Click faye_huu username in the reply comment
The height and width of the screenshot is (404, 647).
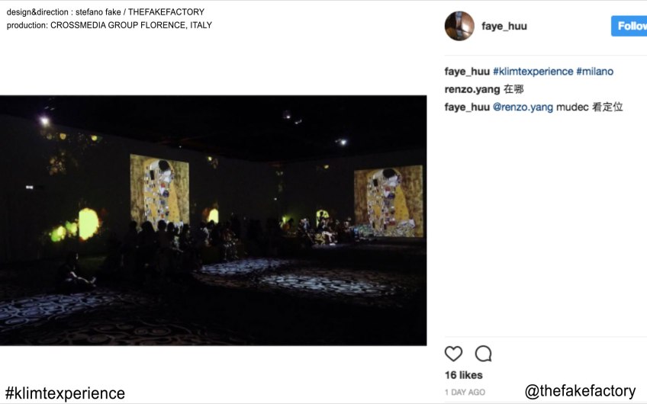tap(467, 107)
